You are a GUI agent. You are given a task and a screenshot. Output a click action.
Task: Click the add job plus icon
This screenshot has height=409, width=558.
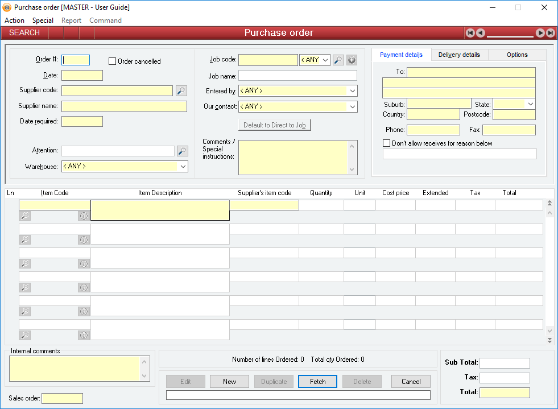click(352, 60)
